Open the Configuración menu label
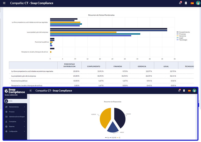201x142 pixels. 13,131
